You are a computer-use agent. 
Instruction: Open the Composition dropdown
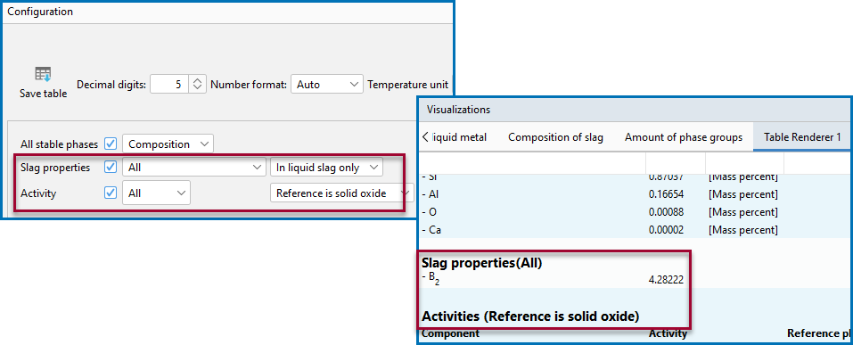(168, 144)
